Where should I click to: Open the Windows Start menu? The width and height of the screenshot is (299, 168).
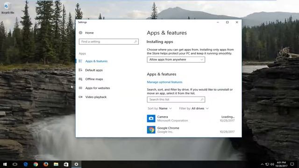click(5, 164)
